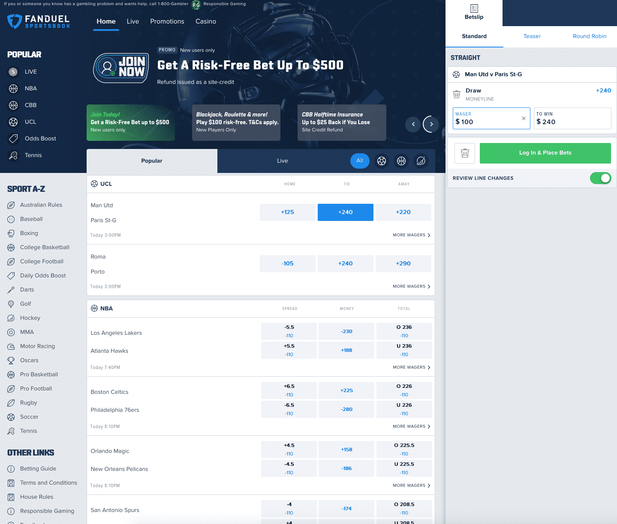Click the Oscars trophy icon

11,360
